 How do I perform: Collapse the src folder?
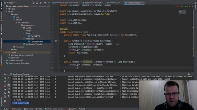pos(7,12)
